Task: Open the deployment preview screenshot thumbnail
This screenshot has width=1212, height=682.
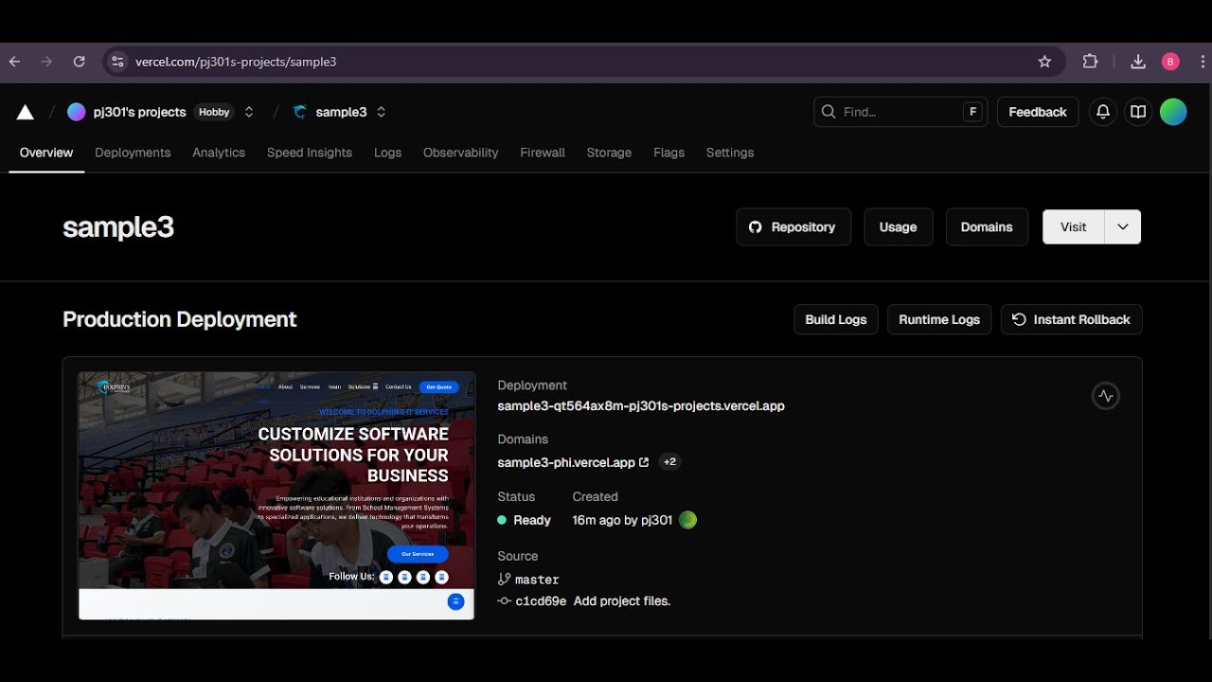Action: pos(276,496)
